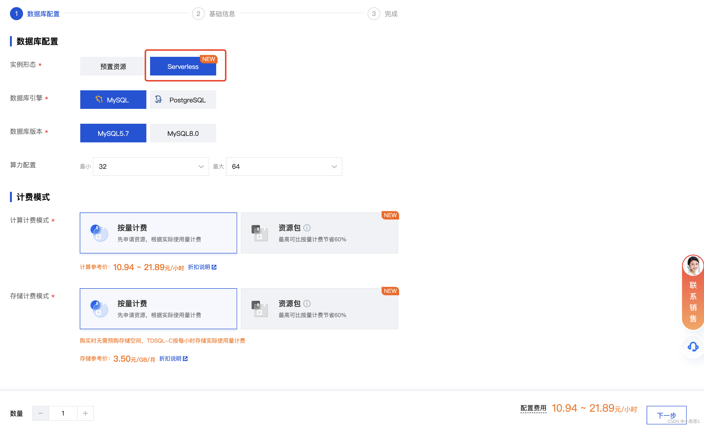Click info icon beside compute 资源包
704x426 pixels.
point(307,228)
